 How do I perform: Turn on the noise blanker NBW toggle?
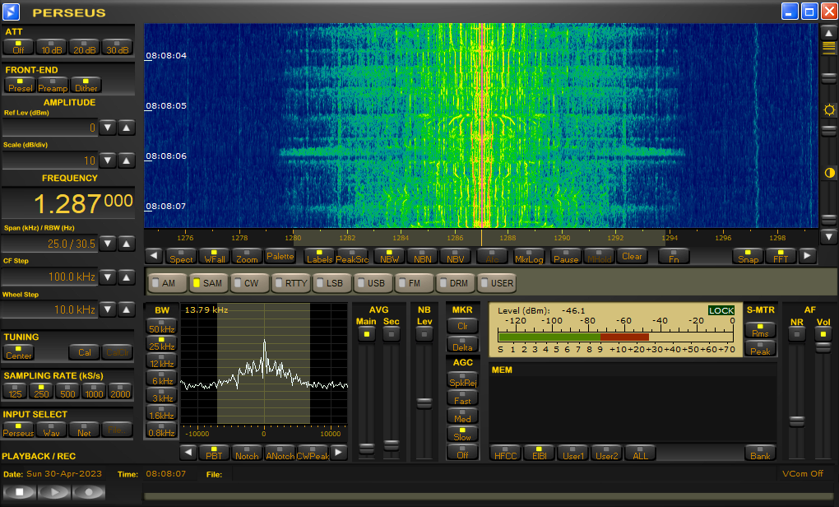pyautogui.click(x=389, y=256)
